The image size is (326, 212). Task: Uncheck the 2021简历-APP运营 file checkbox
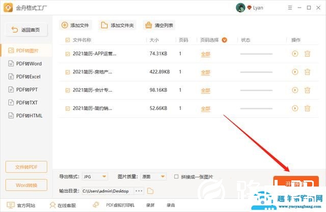coord(68,54)
